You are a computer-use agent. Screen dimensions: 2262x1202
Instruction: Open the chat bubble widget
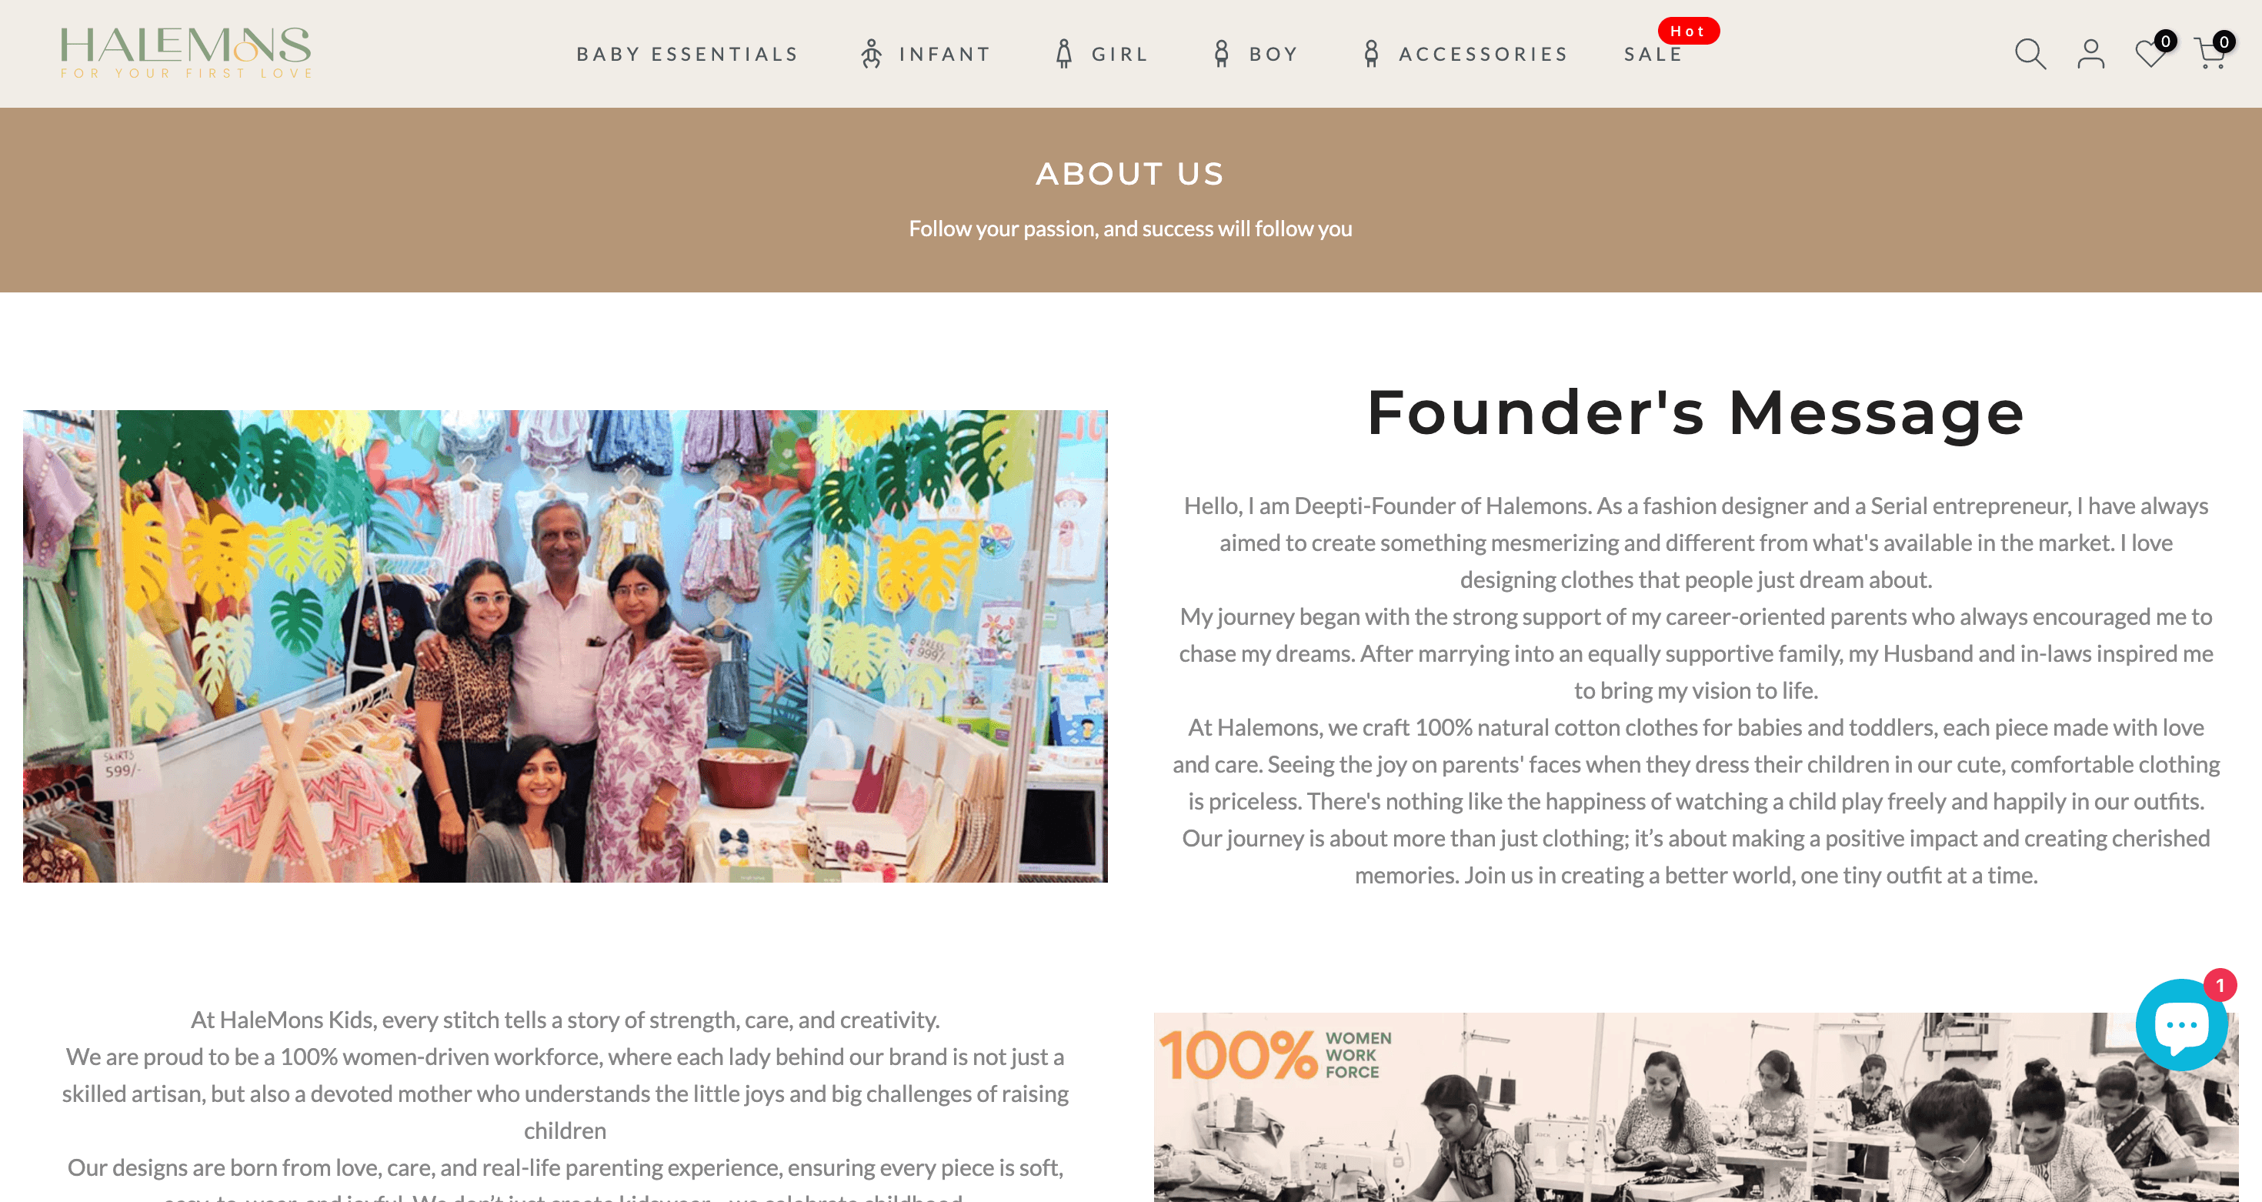(x=2181, y=1025)
